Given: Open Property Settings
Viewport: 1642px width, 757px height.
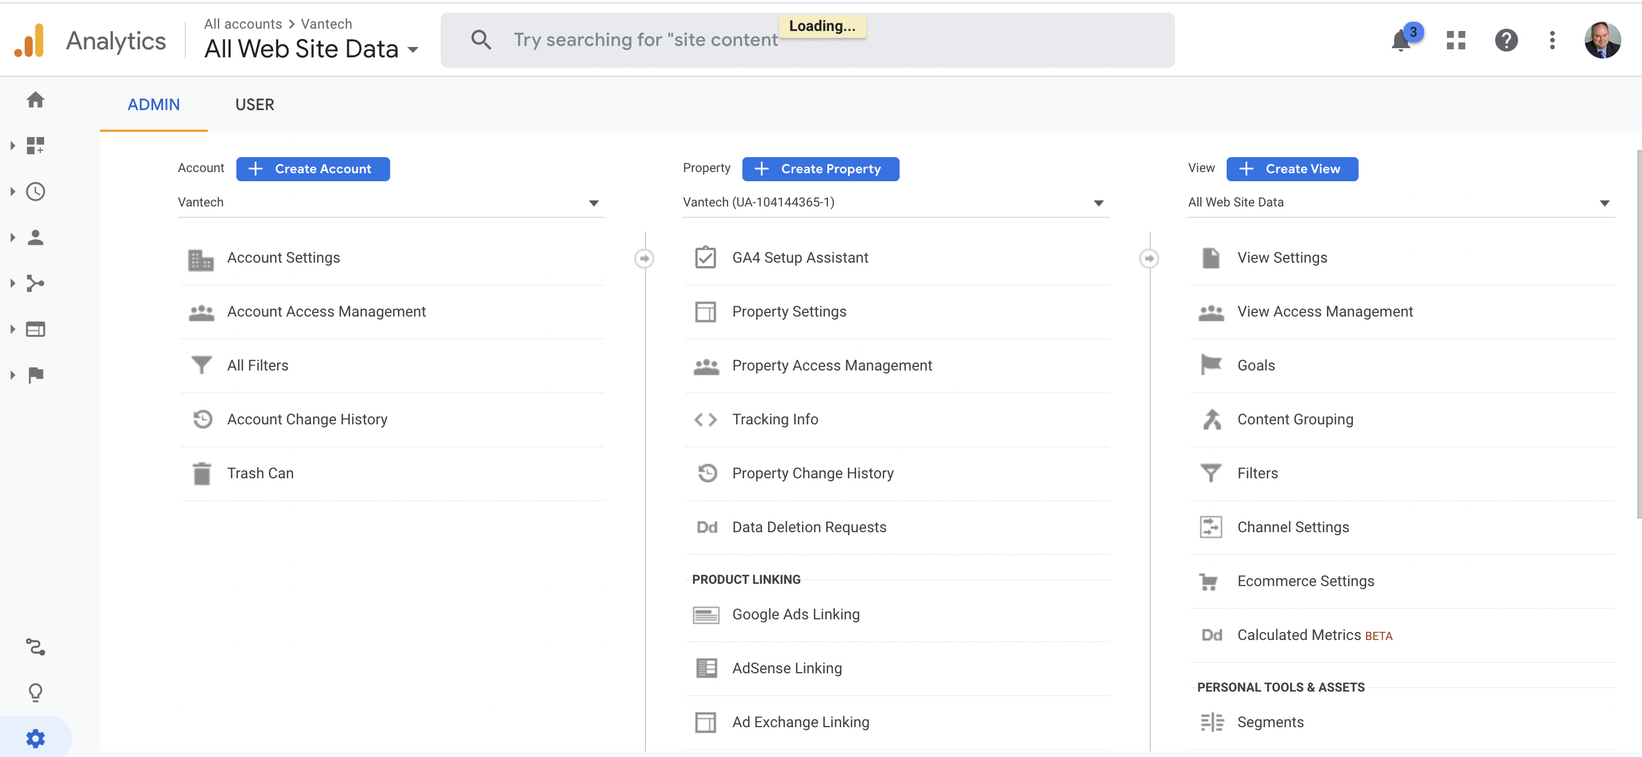Looking at the screenshot, I should pyautogui.click(x=897, y=311).
